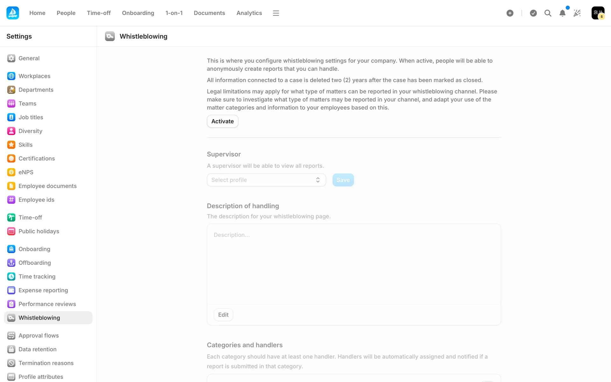Click the Edit description button
The height and width of the screenshot is (382, 611).
coord(223,315)
